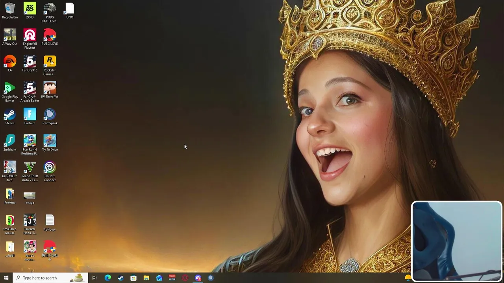
Task: Select the Try To Drive icon
Action: pyautogui.click(x=50, y=143)
